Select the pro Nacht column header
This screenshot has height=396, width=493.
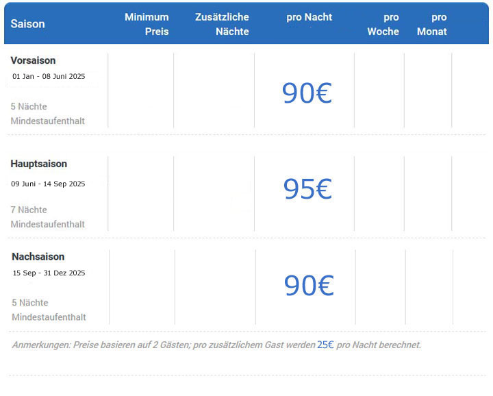pos(309,18)
